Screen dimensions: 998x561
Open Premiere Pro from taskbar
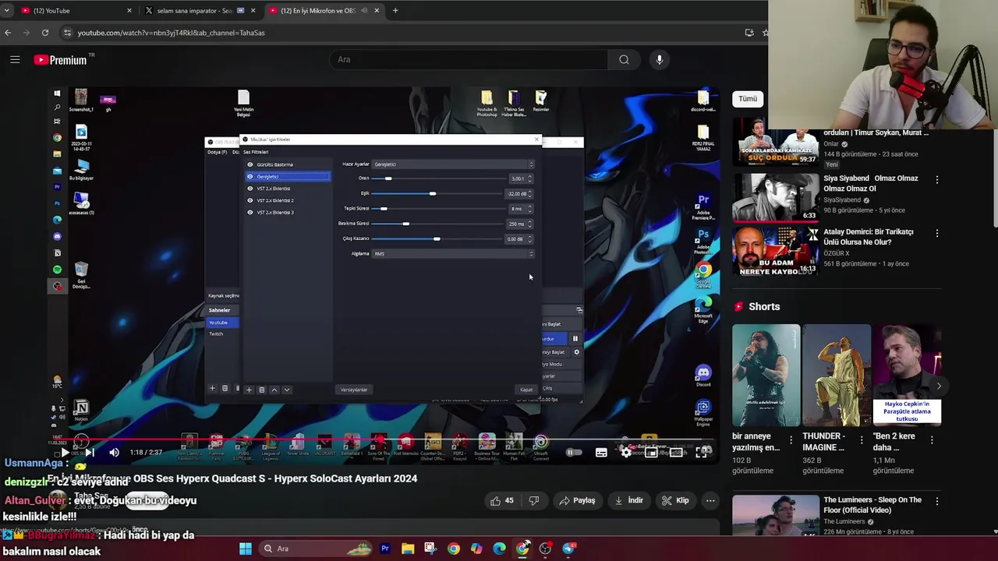(x=385, y=549)
